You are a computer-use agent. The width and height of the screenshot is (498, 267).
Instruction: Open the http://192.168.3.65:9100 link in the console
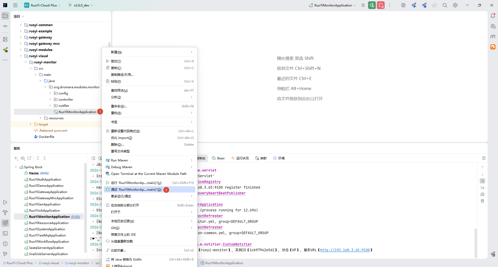click(x=345, y=250)
